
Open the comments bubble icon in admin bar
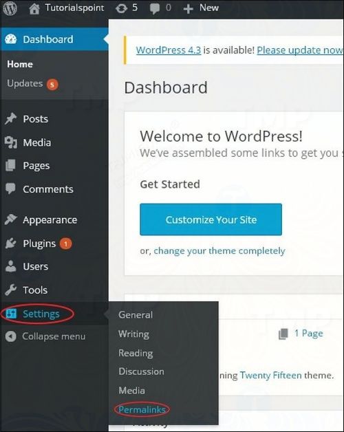pos(155,8)
